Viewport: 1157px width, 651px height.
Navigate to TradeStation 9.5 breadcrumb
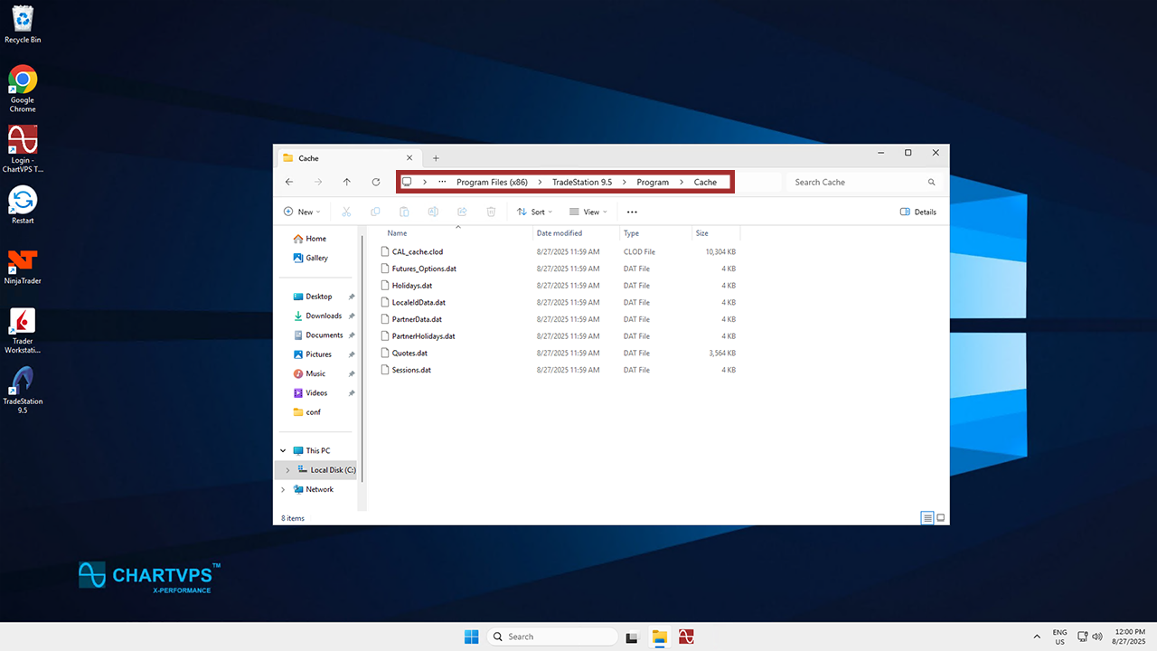(x=582, y=182)
